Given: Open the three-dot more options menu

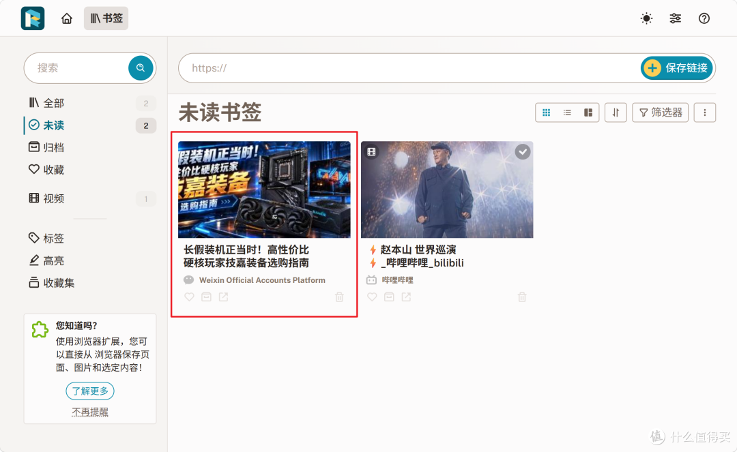Looking at the screenshot, I should point(704,112).
